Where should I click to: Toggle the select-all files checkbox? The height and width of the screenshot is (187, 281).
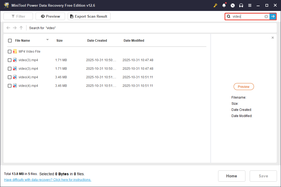(x=10, y=40)
